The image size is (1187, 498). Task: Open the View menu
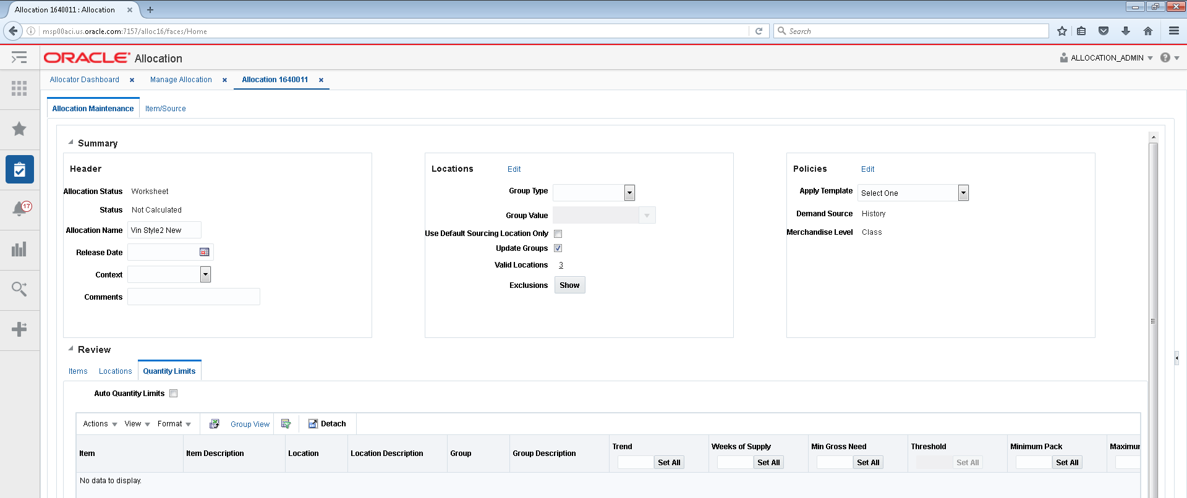click(x=137, y=424)
